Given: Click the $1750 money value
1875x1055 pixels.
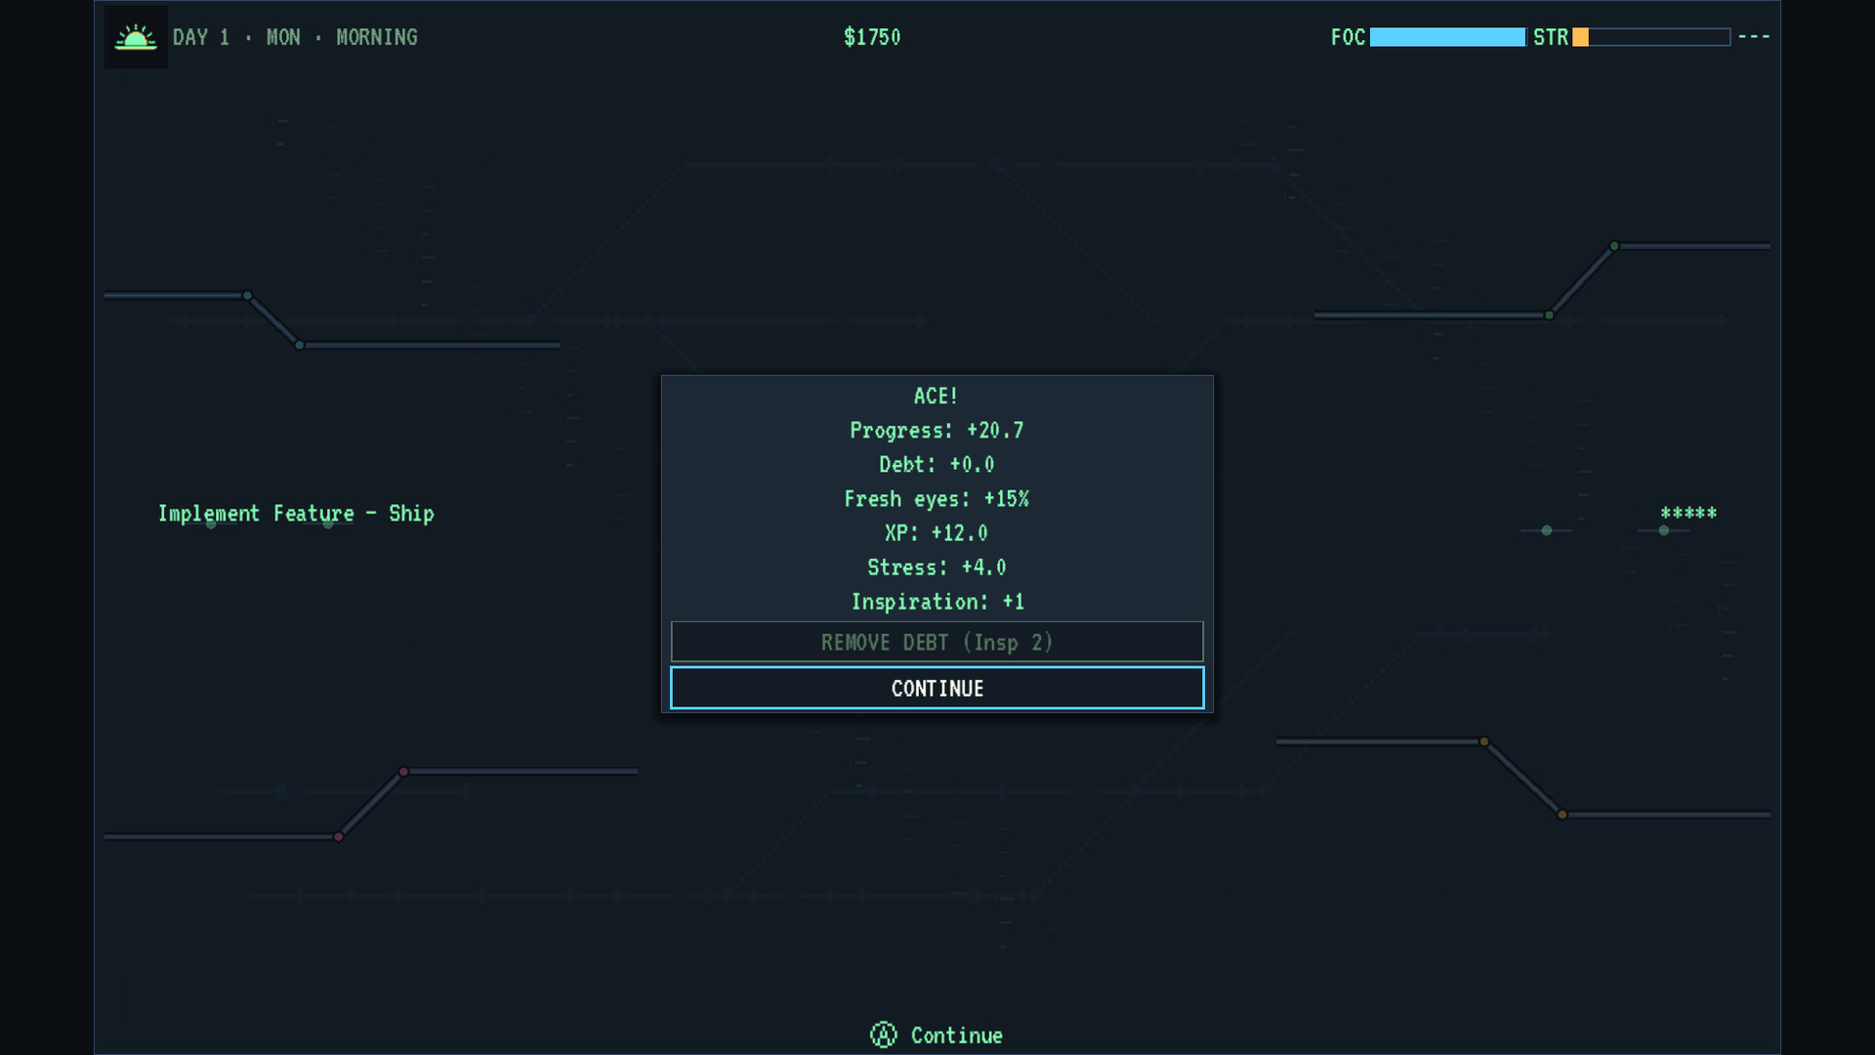Looking at the screenshot, I should [872, 37].
